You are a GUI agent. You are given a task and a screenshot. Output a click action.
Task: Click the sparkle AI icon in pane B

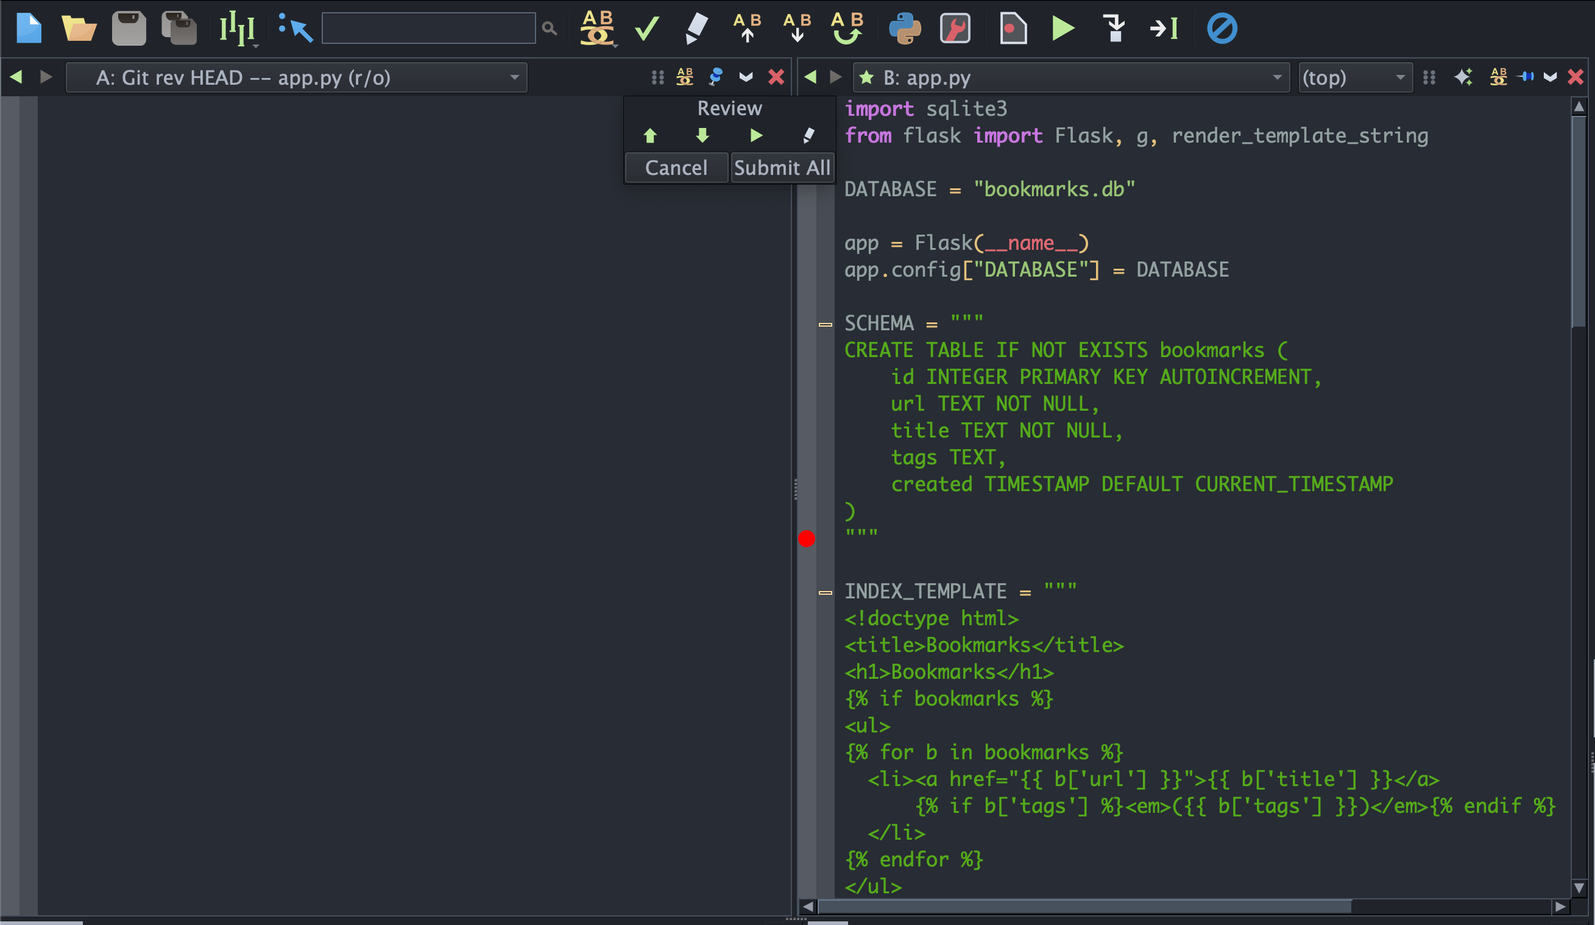[x=1463, y=77]
